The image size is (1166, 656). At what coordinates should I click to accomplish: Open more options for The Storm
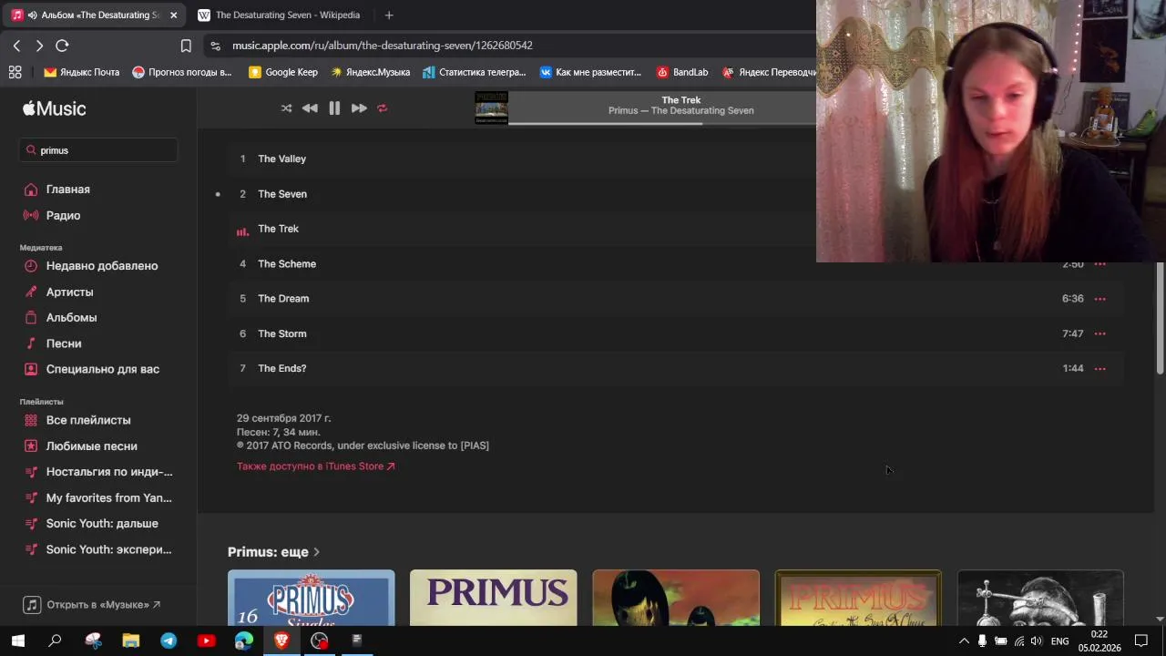coord(1100,333)
